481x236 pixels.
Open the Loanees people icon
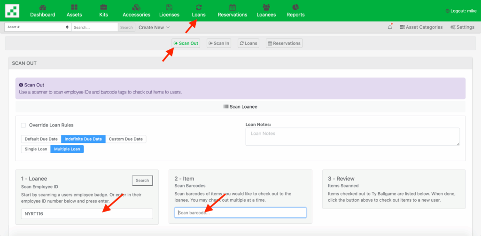click(266, 8)
